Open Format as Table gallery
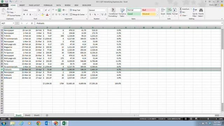Image resolution: width=224 pixels, height=126 pixels. pyautogui.click(x=122, y=13)
